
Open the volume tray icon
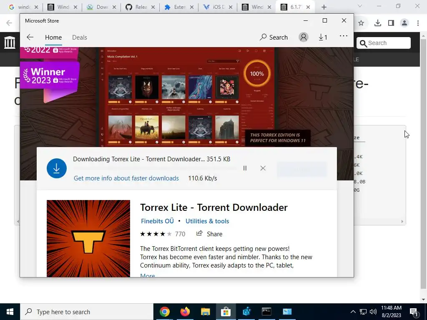tap(373, 312)
